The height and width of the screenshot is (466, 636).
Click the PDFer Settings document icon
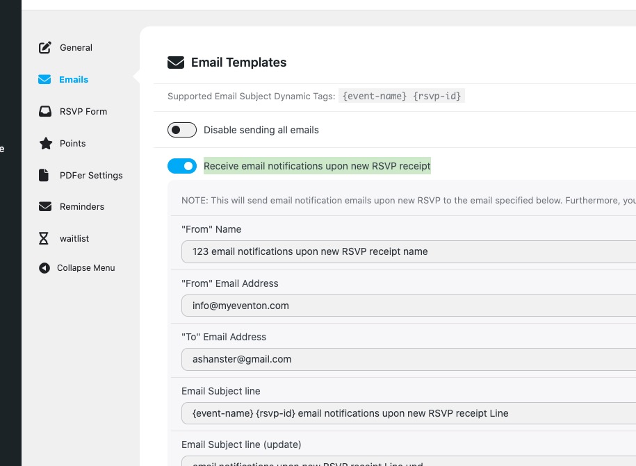point(44,176)
